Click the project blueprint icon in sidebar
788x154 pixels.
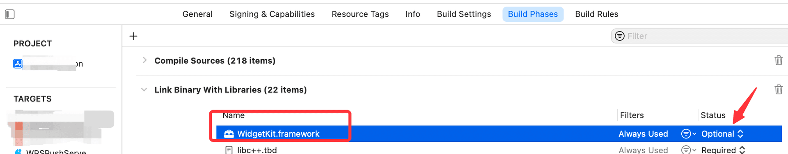pos(18,64)
